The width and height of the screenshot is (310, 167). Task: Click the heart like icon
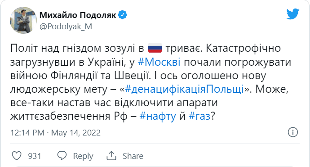click(17, 156)
